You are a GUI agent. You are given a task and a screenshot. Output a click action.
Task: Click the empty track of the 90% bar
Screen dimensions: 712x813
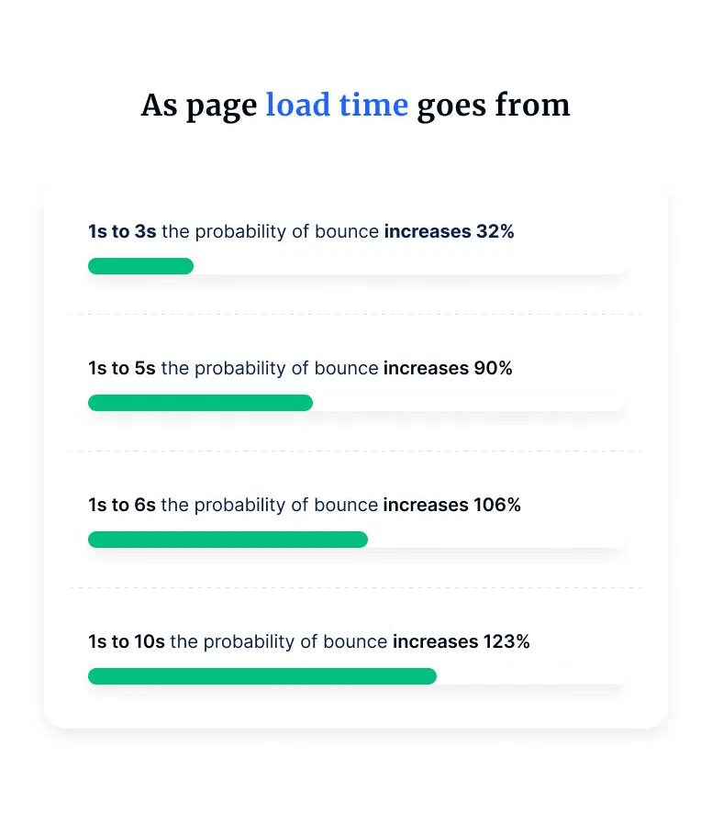468,403
